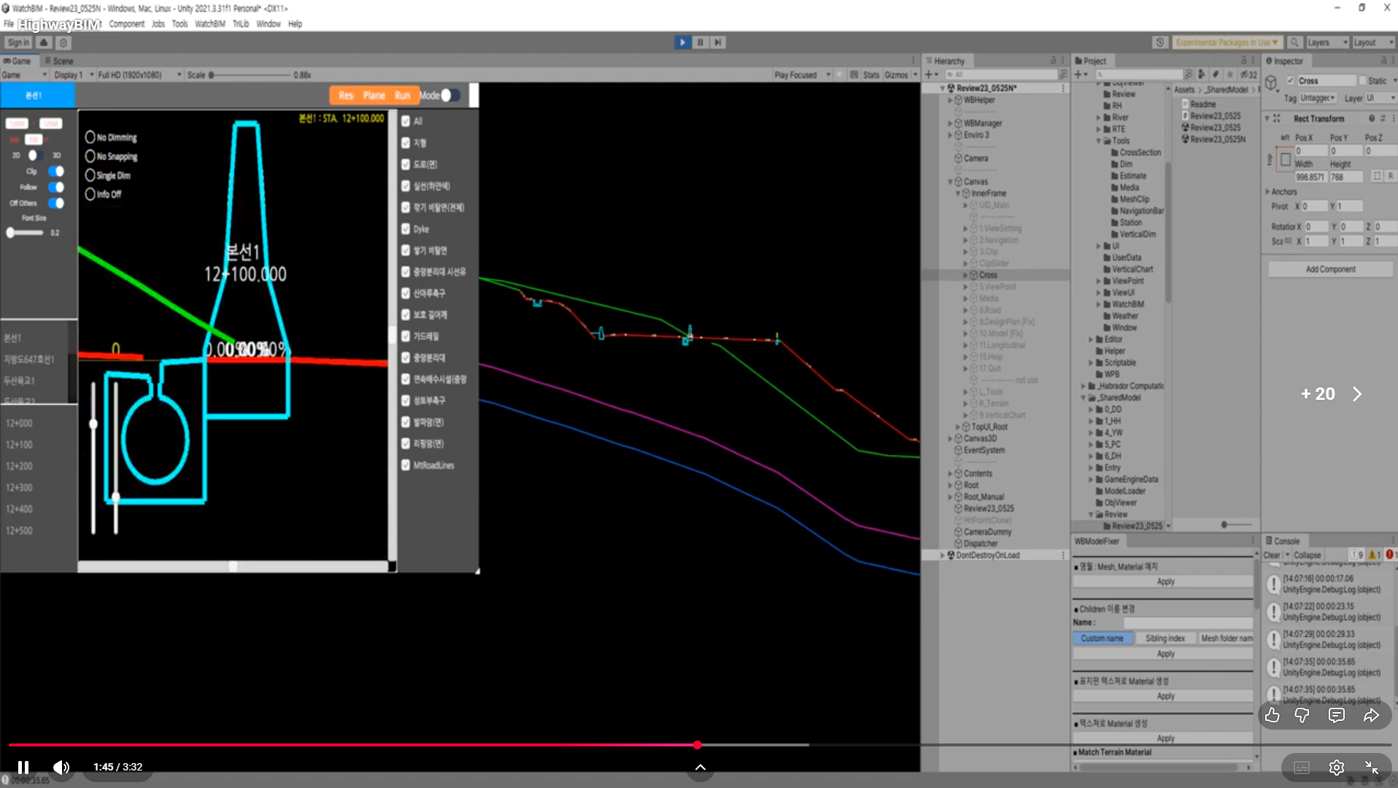Mute the video volume speaker icon

coord(61,768)
